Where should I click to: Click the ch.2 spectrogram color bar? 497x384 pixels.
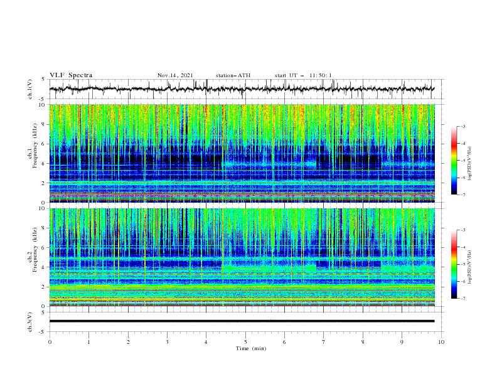(454, 264)
